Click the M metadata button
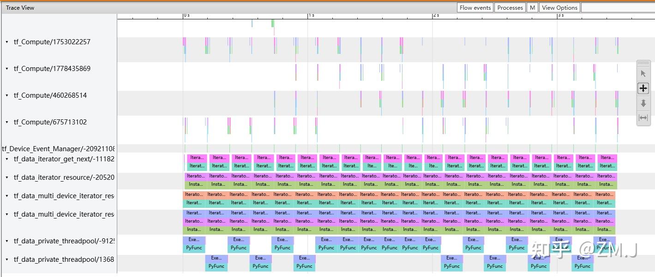The width and height of the screenshot is (655, 277). click(532, 7)
